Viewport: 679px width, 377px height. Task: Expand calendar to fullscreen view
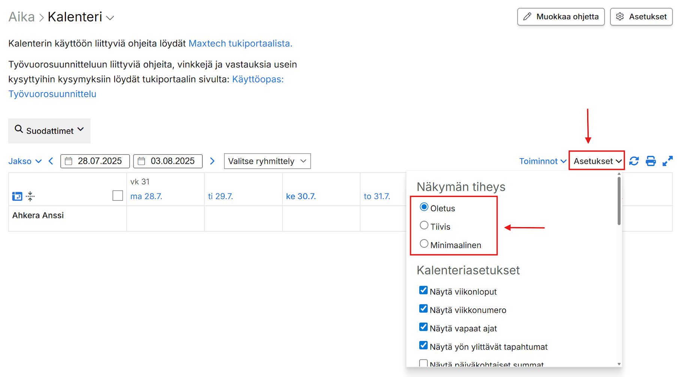pos(667,161)
